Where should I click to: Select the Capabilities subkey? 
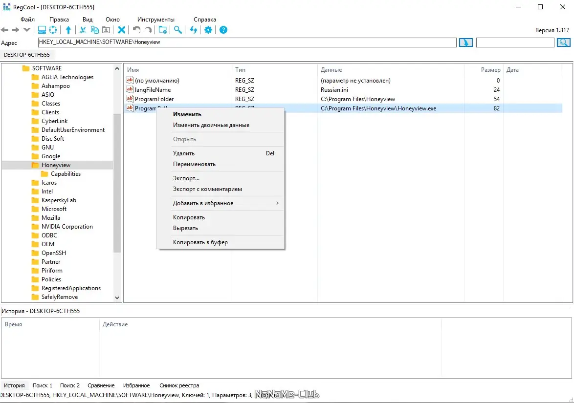pyautogui.click(x=66, y=174)
